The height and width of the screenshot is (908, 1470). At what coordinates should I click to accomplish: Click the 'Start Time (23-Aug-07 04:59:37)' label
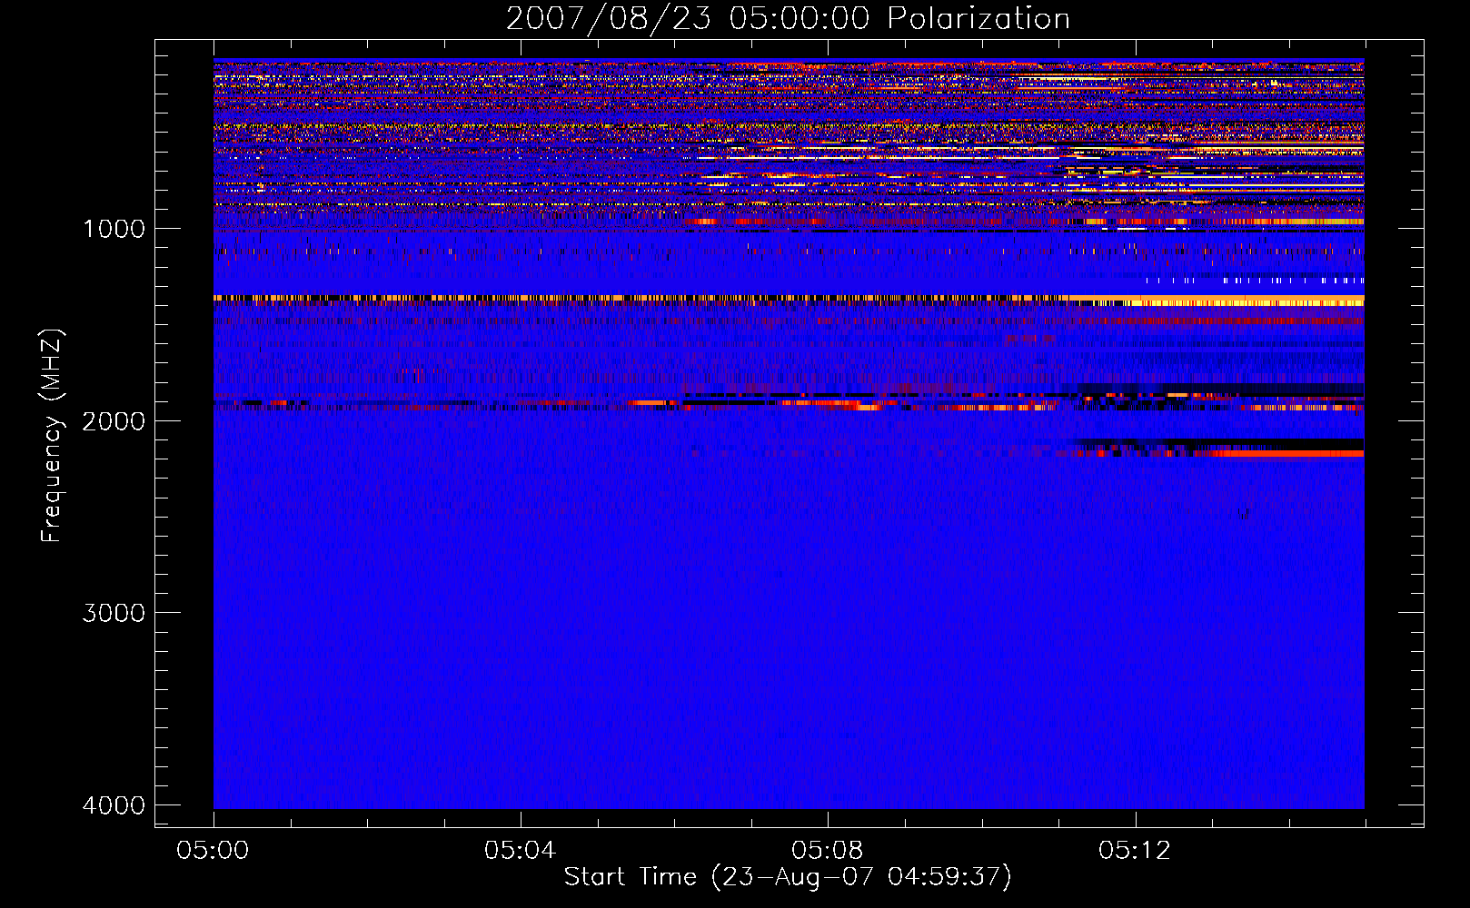click(x=788, y=877)
